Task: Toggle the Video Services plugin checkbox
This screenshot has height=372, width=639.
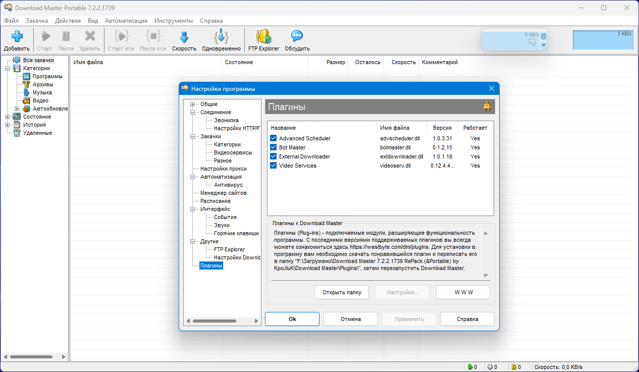Action: 273,166
